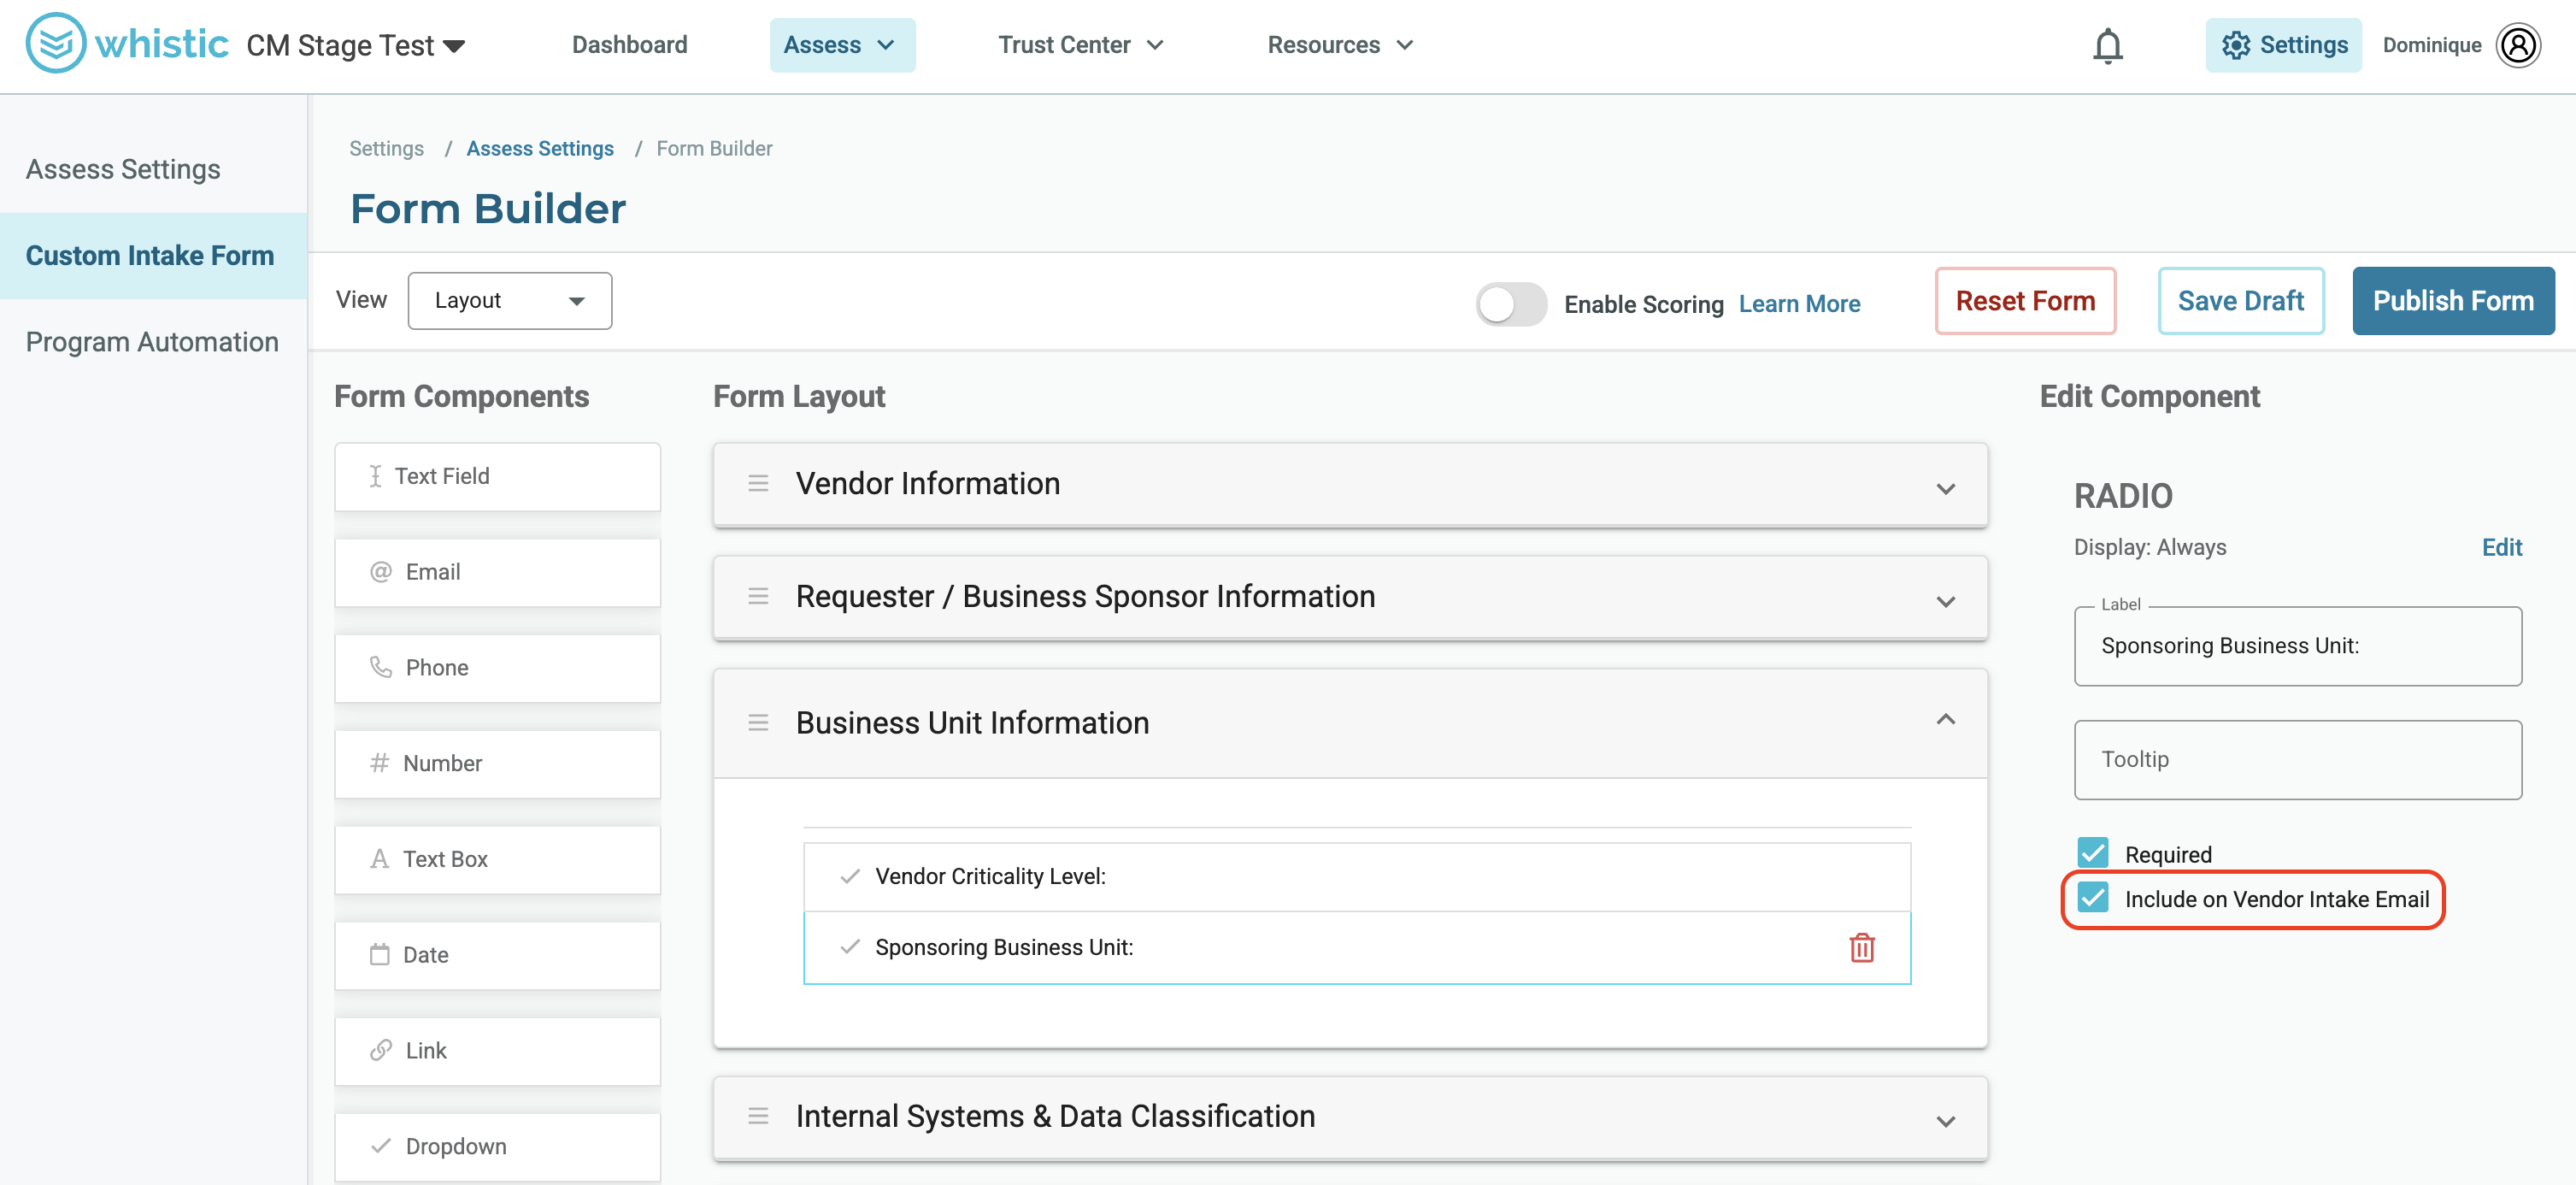Uncheck Include on Vendor Intake Email
2576x1185 pixels.
2092,898
